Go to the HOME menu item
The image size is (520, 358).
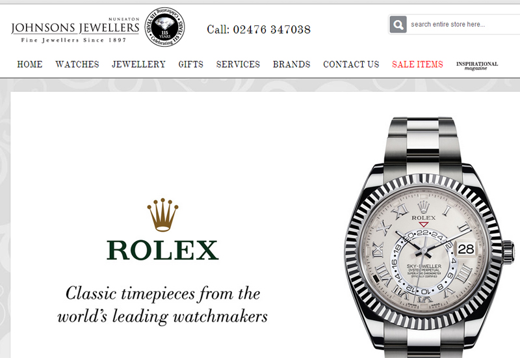coord(30,64)
